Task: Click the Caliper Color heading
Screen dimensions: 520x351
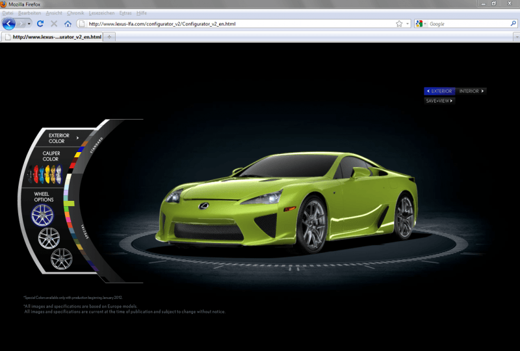Action: coord(51,156)
